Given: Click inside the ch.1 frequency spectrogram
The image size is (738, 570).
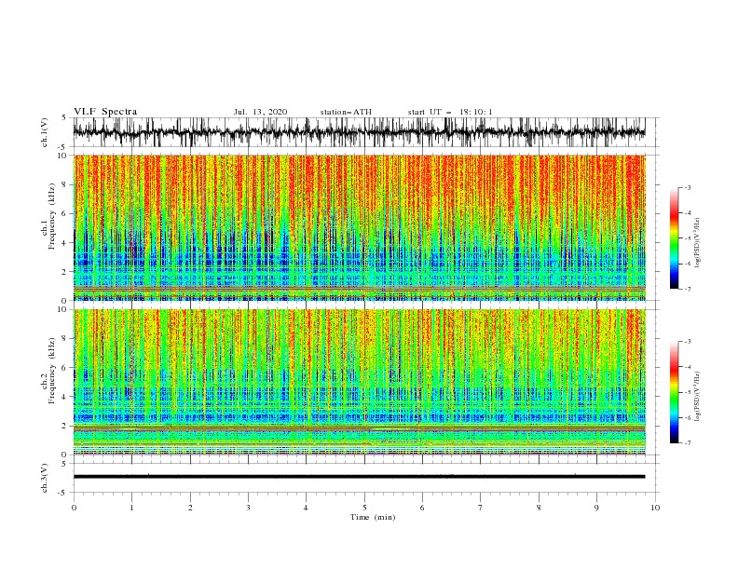Looking at the screenshot, I should click(359, 227).
